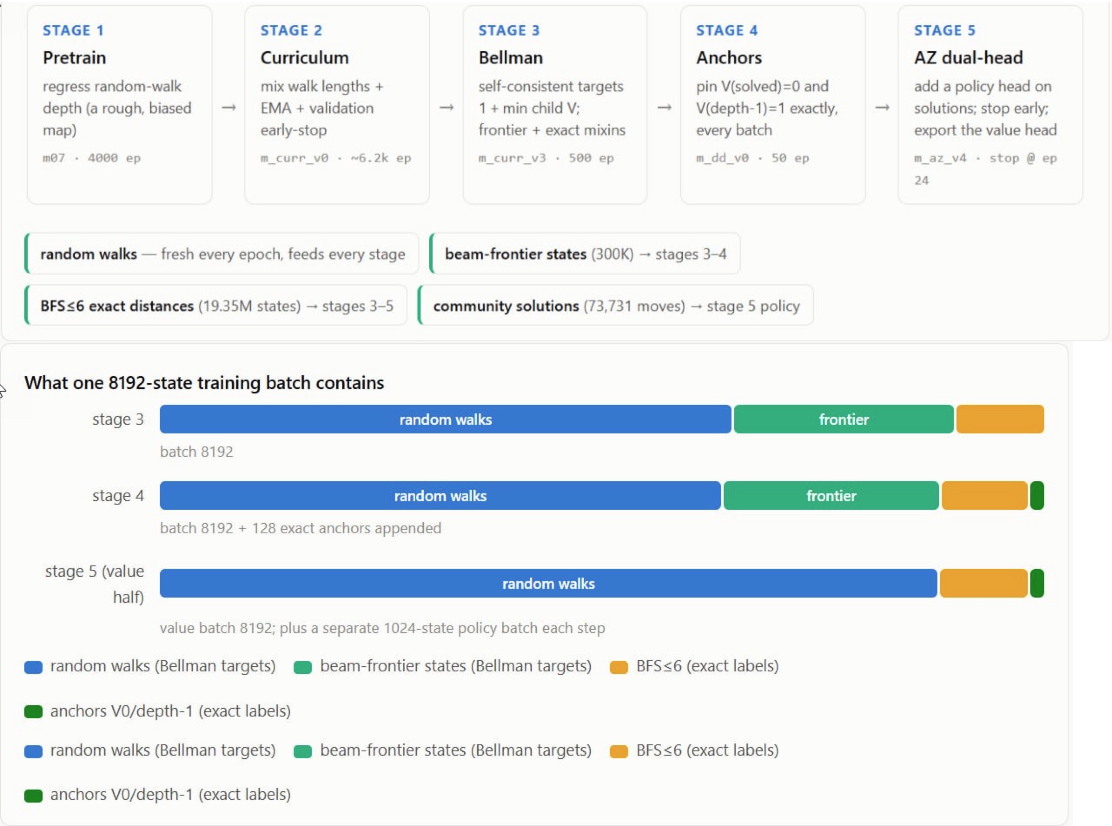1112x826 pixels.
Task: Click the stage 3 random walks bar segment
Action: coord(446,419)
